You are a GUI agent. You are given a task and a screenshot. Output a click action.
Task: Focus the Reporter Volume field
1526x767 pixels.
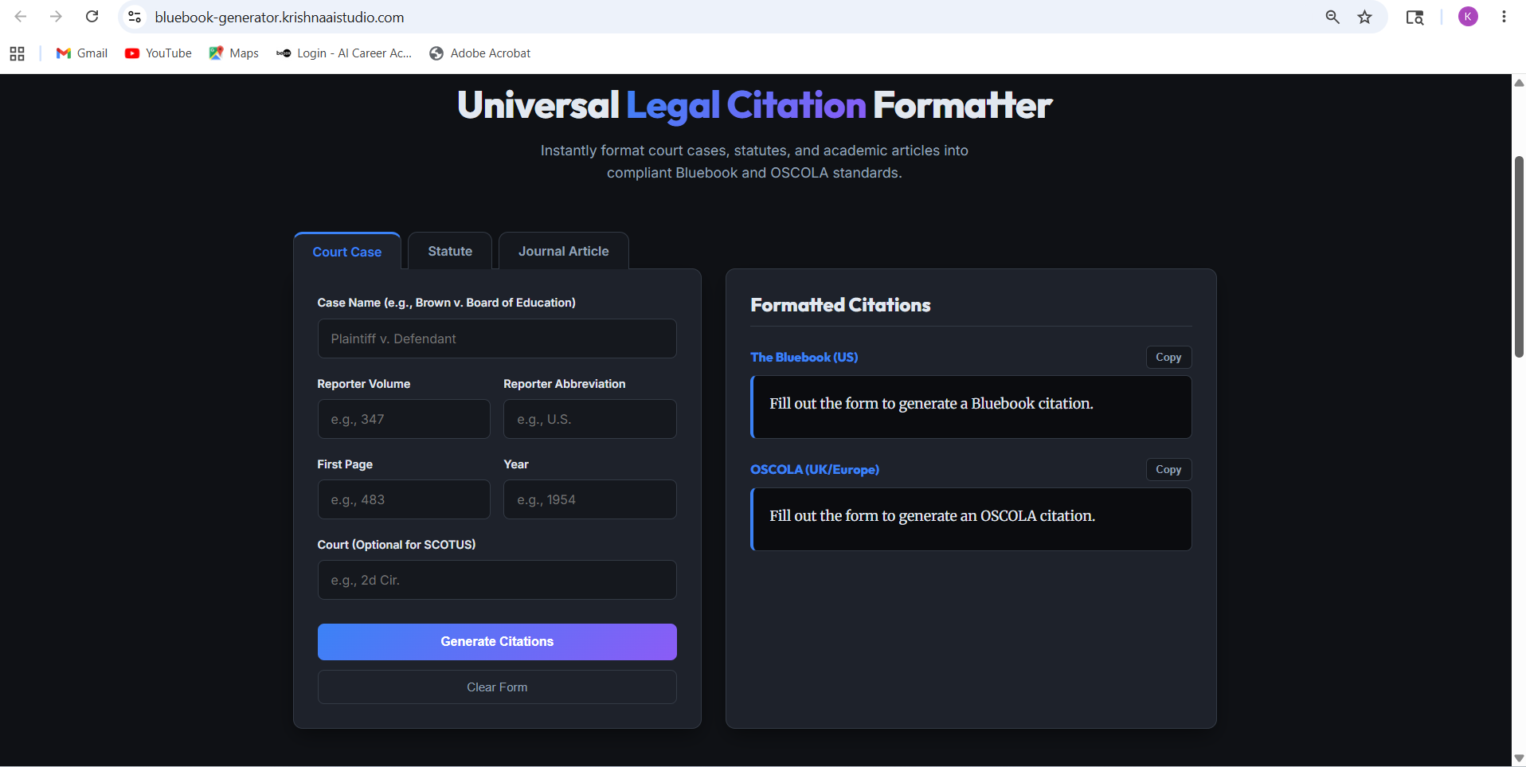pyautogui.click(x=404, y=419)
